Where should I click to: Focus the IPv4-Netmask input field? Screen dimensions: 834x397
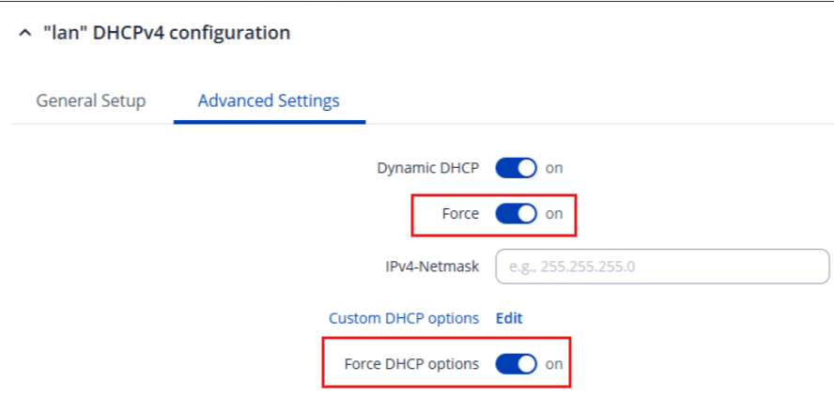[x=662, y=267]
